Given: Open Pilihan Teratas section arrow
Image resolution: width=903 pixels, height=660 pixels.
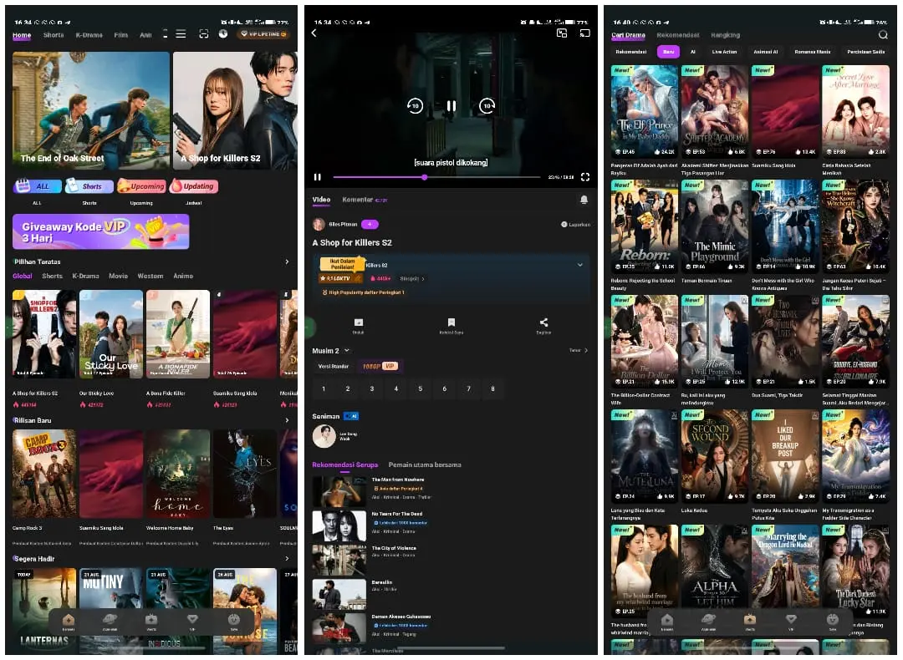Looking at the screenshot, I should coord(287,261).
